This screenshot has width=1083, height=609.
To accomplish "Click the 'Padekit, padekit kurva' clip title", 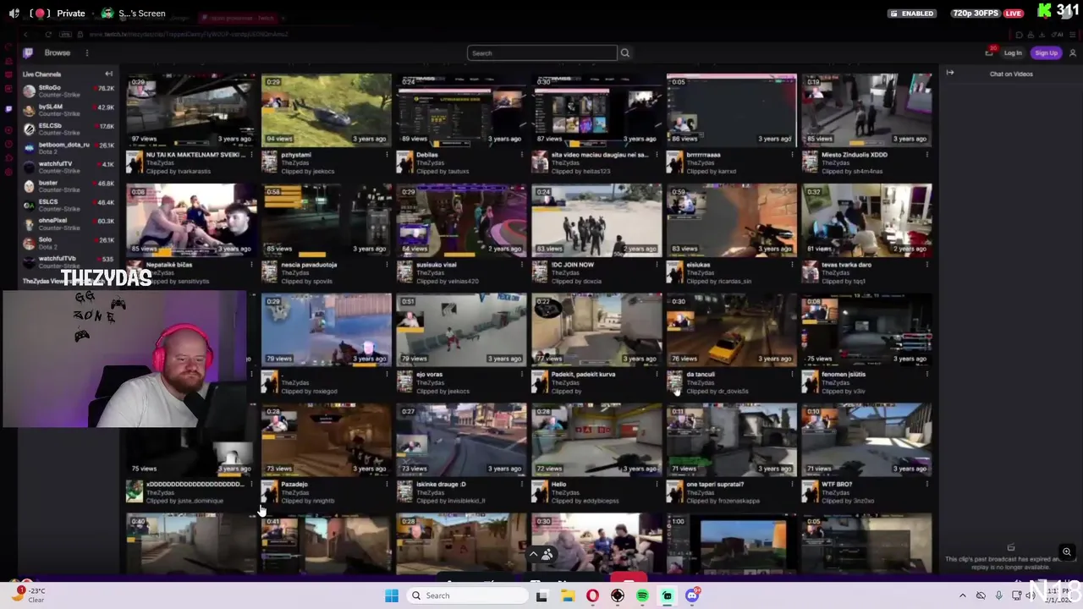I will point(584,375).
